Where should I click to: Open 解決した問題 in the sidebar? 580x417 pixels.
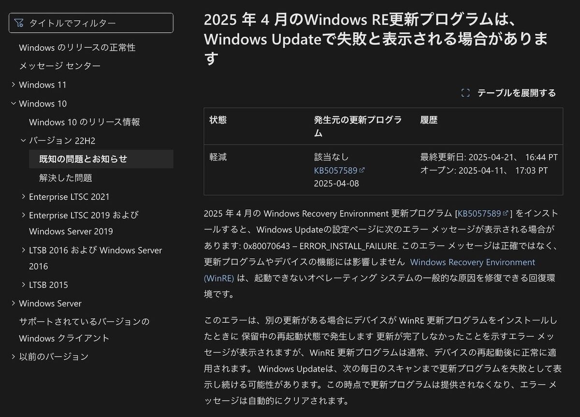tap(66, 178)
